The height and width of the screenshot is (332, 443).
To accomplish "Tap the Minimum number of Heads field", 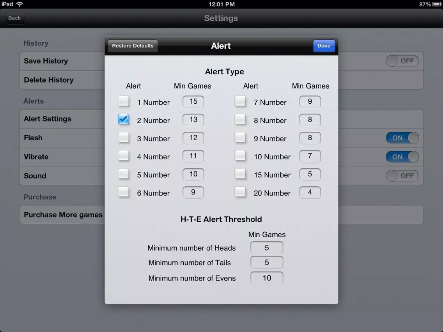I will [x=267, y=248].
